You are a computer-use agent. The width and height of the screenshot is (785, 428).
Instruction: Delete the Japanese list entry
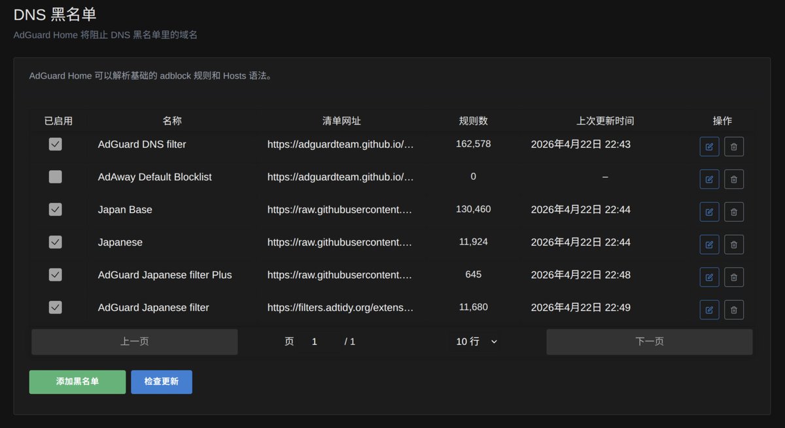coord(734,245)
